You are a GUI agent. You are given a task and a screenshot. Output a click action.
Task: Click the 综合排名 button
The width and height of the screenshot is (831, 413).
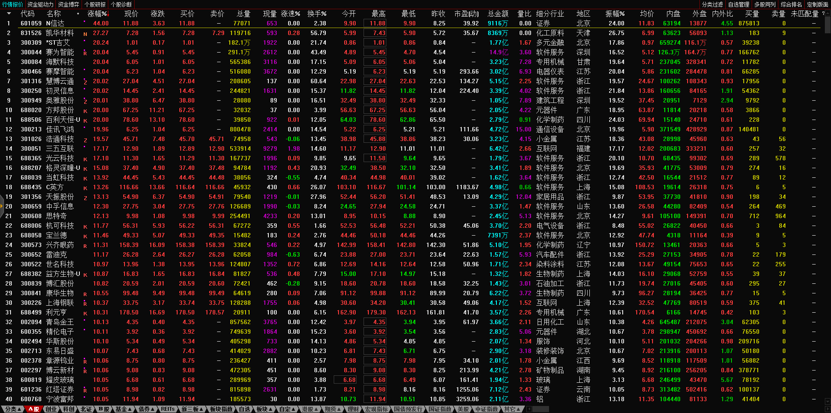[x=791, y=4]
